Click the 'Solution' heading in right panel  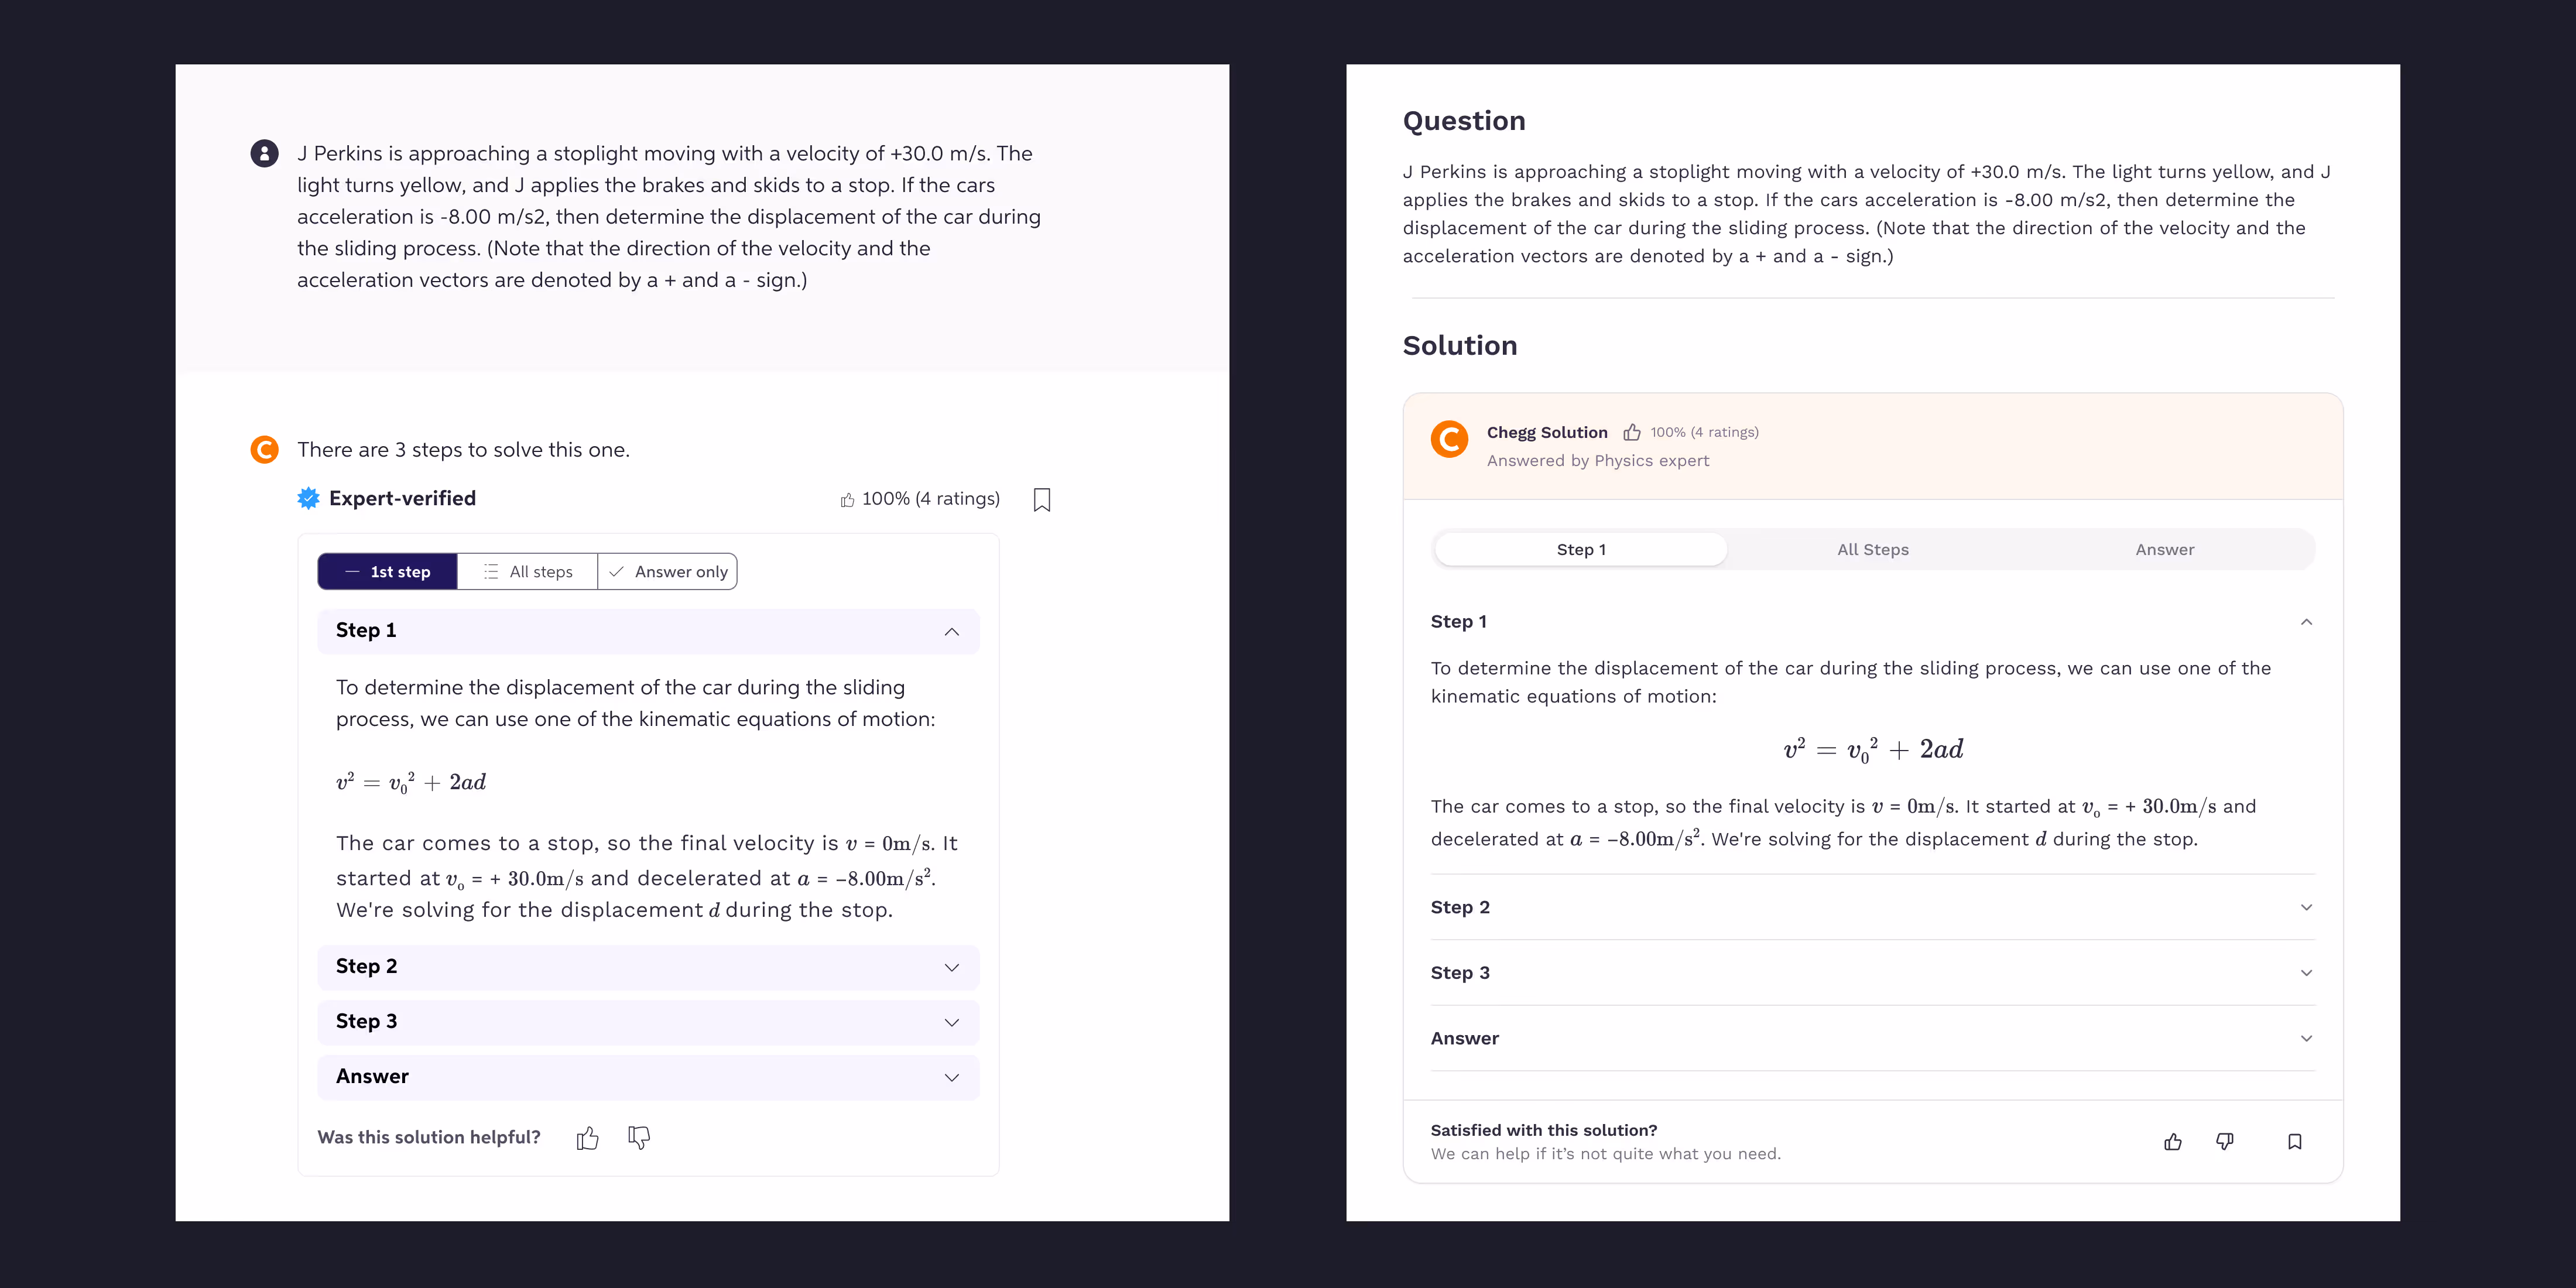coord(1460,346)
